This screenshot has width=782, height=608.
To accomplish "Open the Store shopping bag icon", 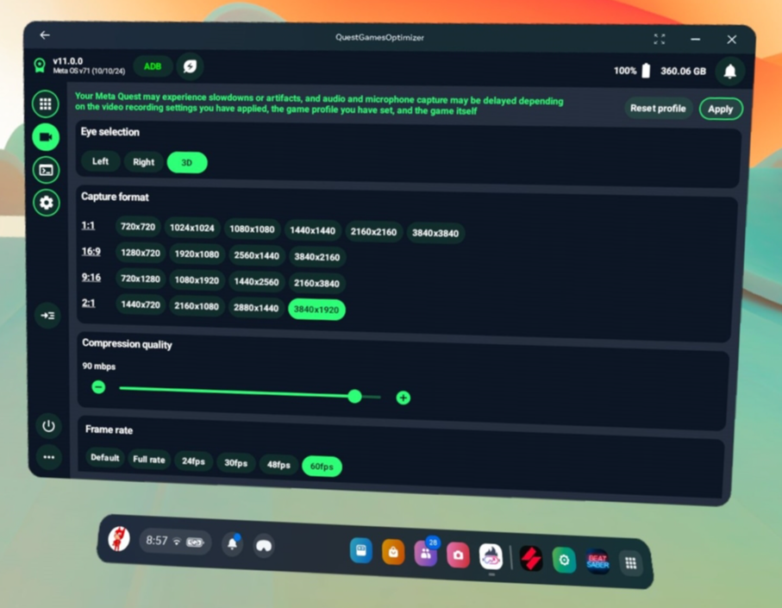I will click(393, 552).
